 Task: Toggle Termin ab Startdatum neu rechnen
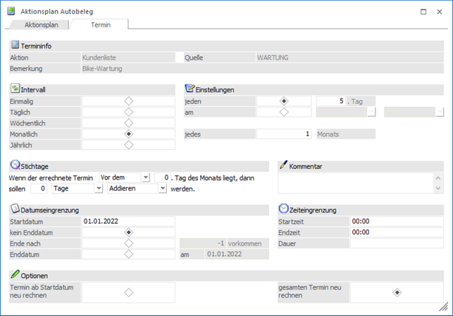(x=128, y=292)
